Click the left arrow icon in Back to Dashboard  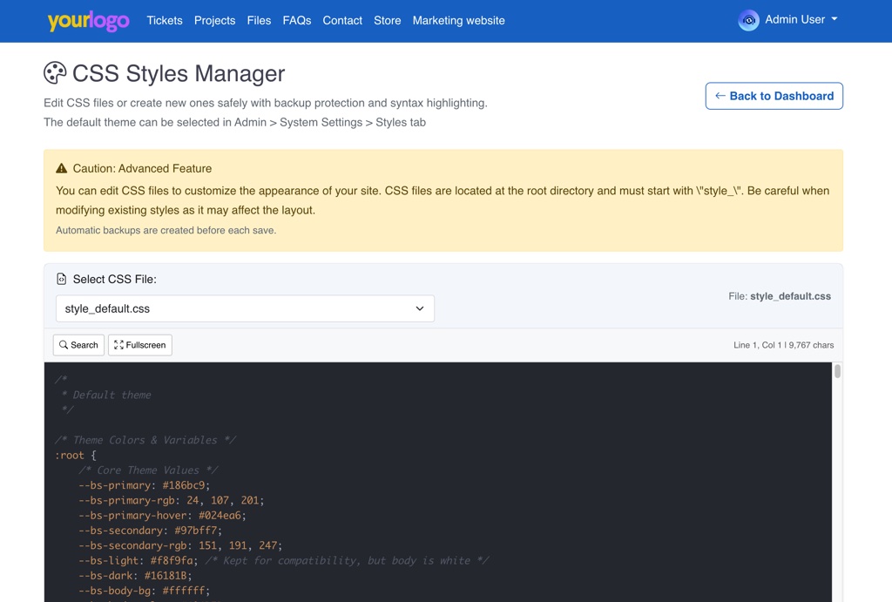[720, 96]
